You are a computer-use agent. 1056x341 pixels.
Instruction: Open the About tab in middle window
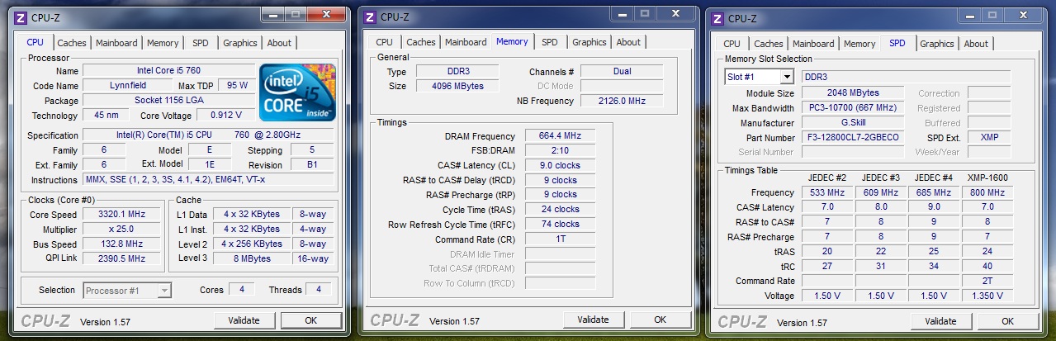[x=628, y=42]
